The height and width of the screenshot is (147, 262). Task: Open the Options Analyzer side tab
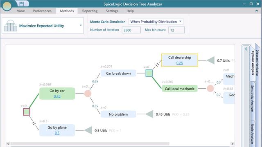point(253,63)
